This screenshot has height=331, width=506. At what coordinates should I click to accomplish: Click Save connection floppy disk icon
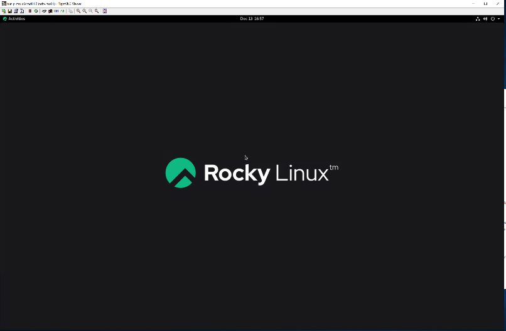tap(9, 11)
